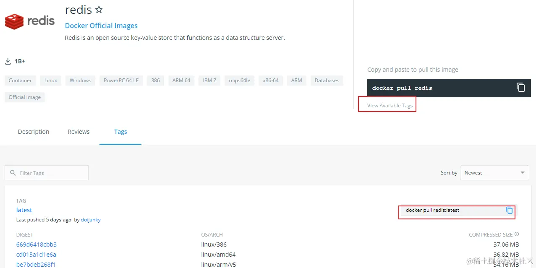The height and width of the screenshot is (268, 536).
Task: Click the Container category tag
Action: [x=20, y=81]
